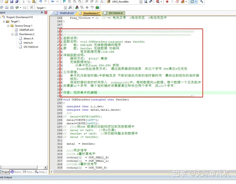This screenshot has width=236, height=184.
Task: Pin the Project panel
Action: point(41,12)
